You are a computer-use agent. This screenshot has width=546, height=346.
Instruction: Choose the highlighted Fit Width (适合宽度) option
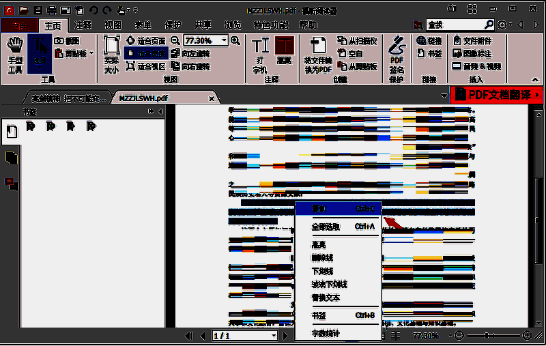click(145, 54)
